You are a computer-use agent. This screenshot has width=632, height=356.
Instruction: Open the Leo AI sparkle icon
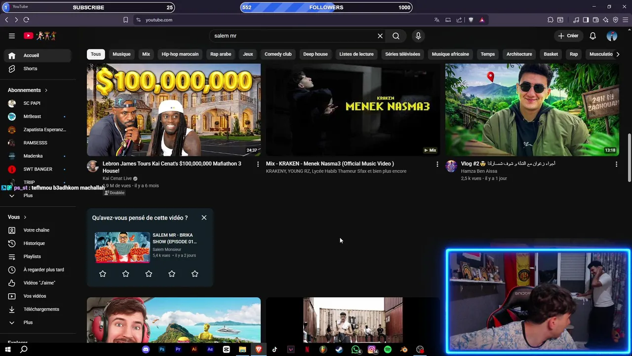(x=606, y=20)
